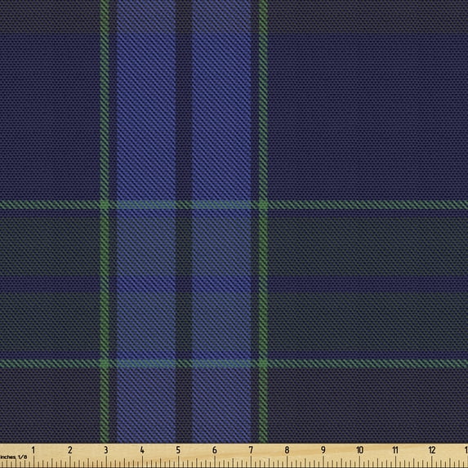Click the ruler number "8"
468x468 pixels.
pos(287,450)
